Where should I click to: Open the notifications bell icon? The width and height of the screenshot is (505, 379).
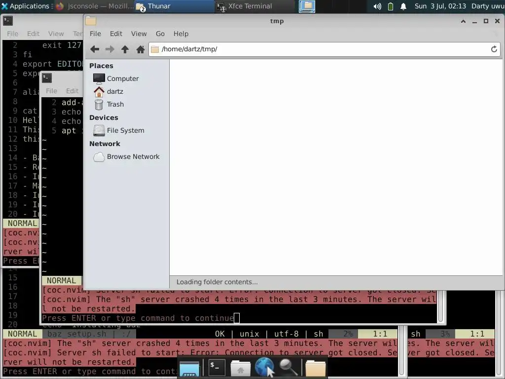(x=403, y=6)
